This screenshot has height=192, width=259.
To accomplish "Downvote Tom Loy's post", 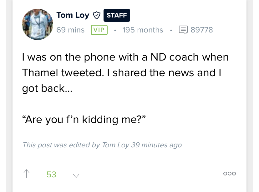I will (x=76, y=174).
